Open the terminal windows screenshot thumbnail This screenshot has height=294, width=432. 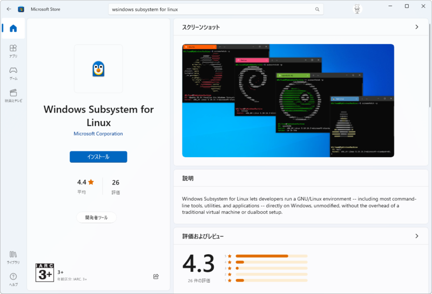[x=288, y=101]
